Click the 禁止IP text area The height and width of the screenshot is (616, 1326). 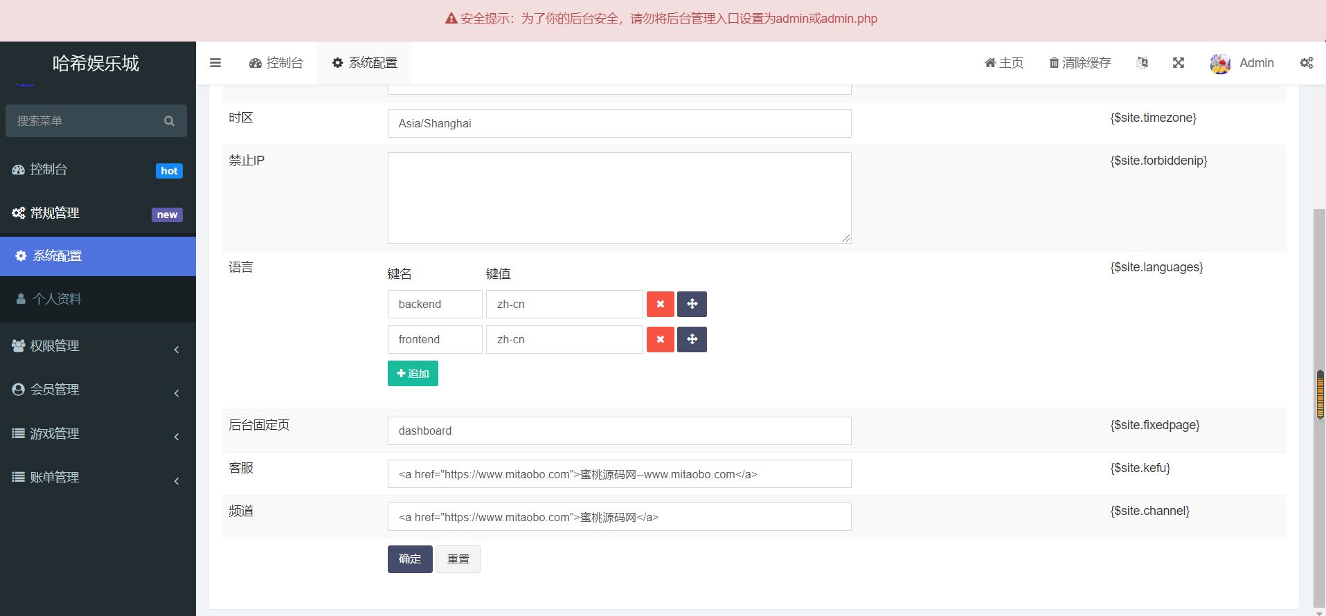pos(619,198)
